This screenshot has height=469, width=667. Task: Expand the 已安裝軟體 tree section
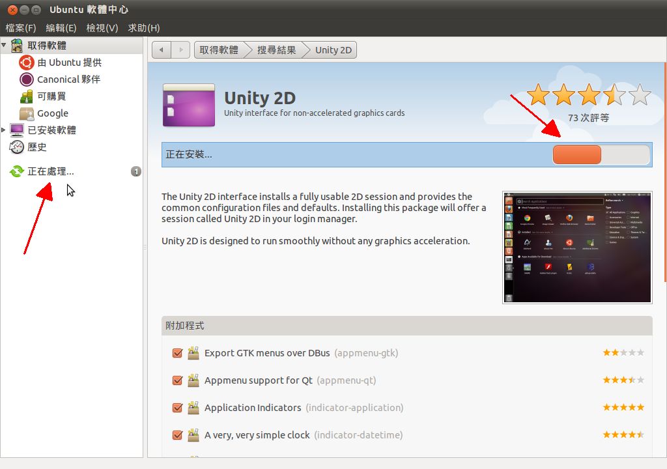pos(3,130)
